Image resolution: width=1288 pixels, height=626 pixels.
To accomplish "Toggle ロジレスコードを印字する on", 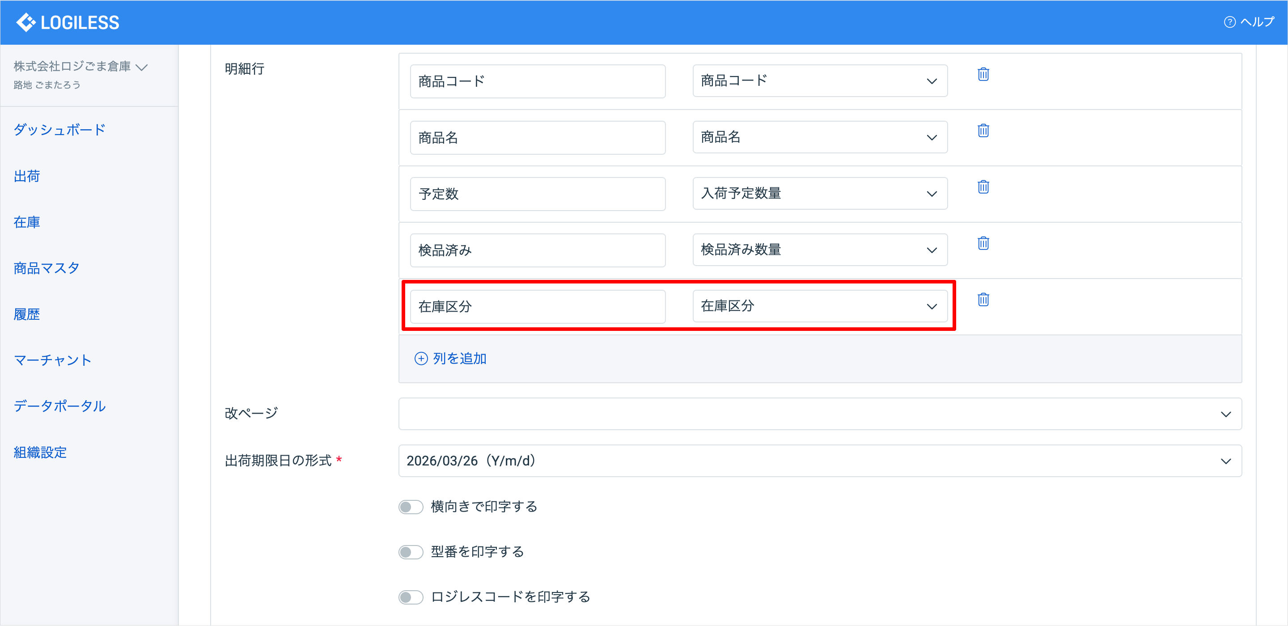I will click(411, 597).
